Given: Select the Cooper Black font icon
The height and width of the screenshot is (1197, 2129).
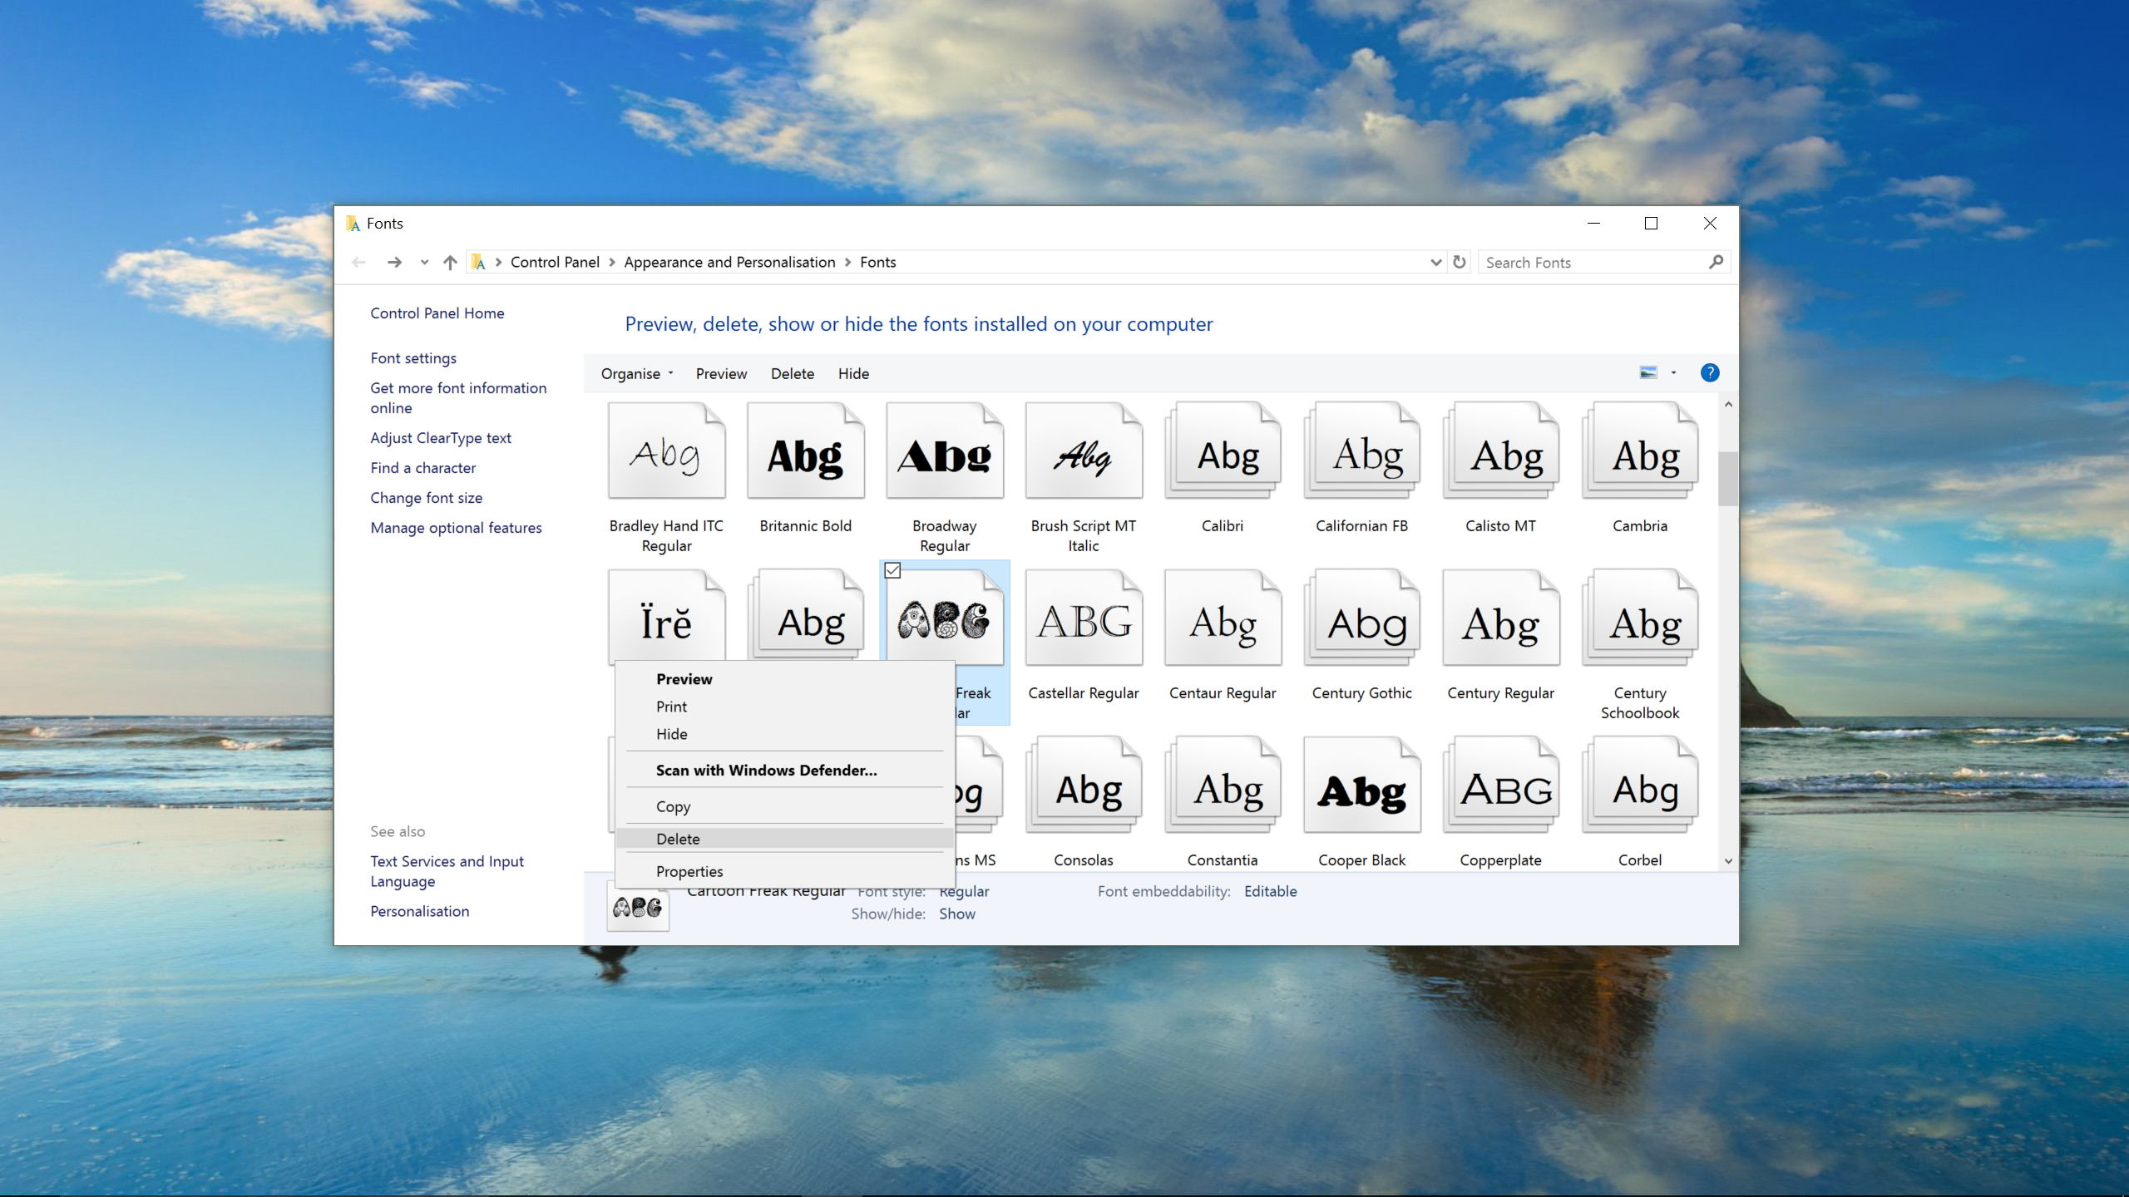Looking at the screenshot, I should [1361, 785].
